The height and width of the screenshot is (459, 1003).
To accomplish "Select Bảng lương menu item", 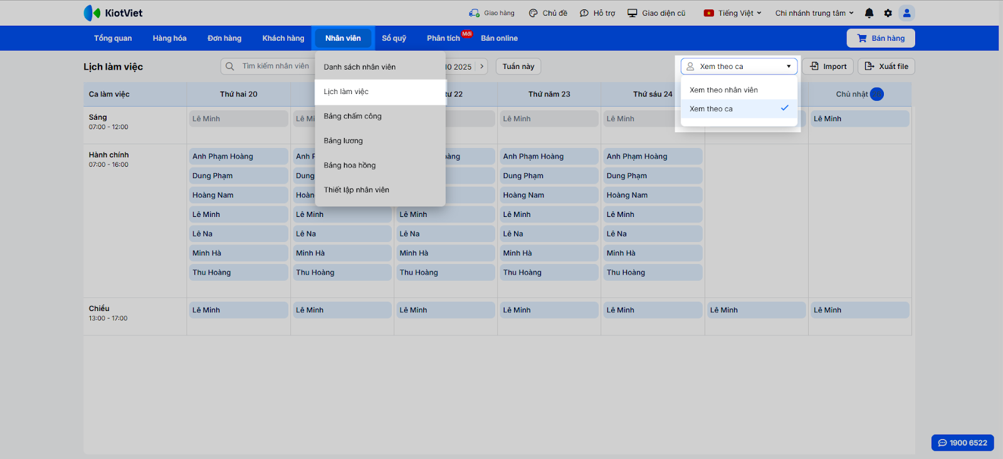I will pos(381,141).
